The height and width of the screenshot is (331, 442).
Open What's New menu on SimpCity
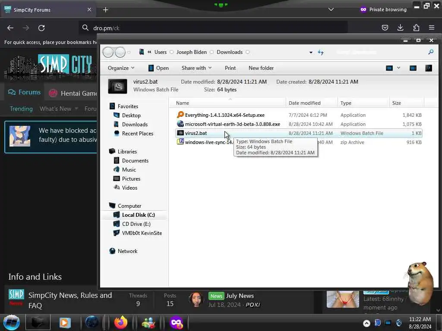coord(59,109)
